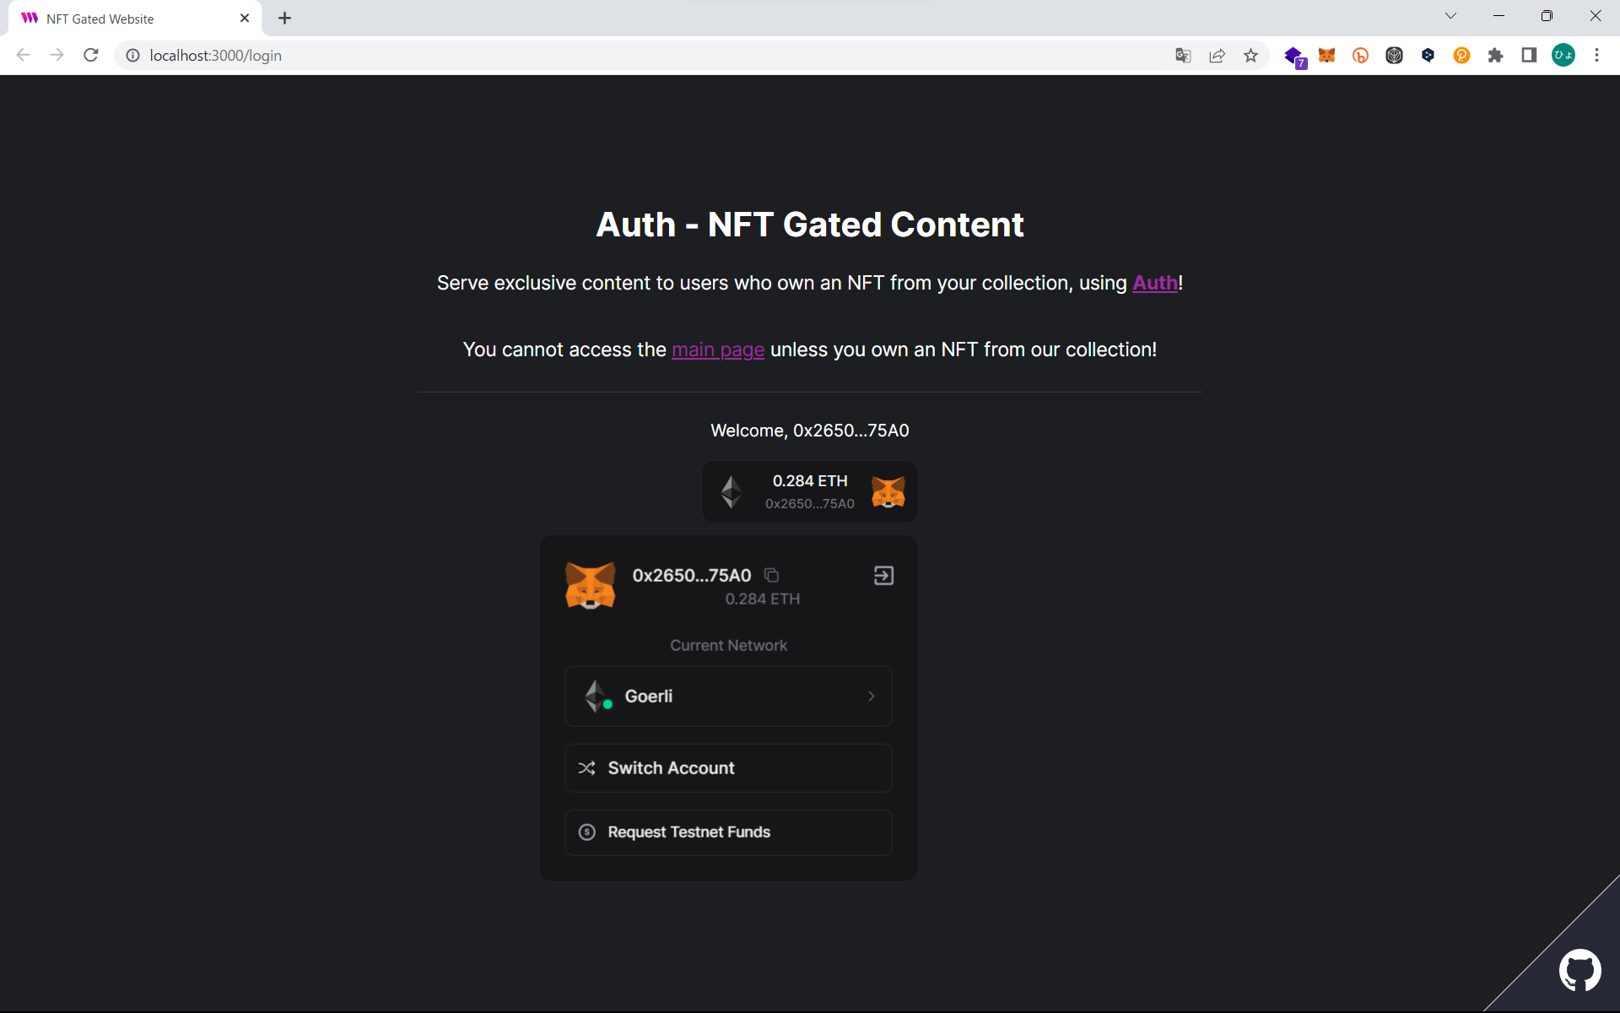
Task: Expand the Goerli network selector
Action: 728,696
